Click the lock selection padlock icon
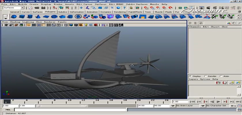Image resolution: width=242 pixels, height=115 pixels. click(x=131, y=8)
